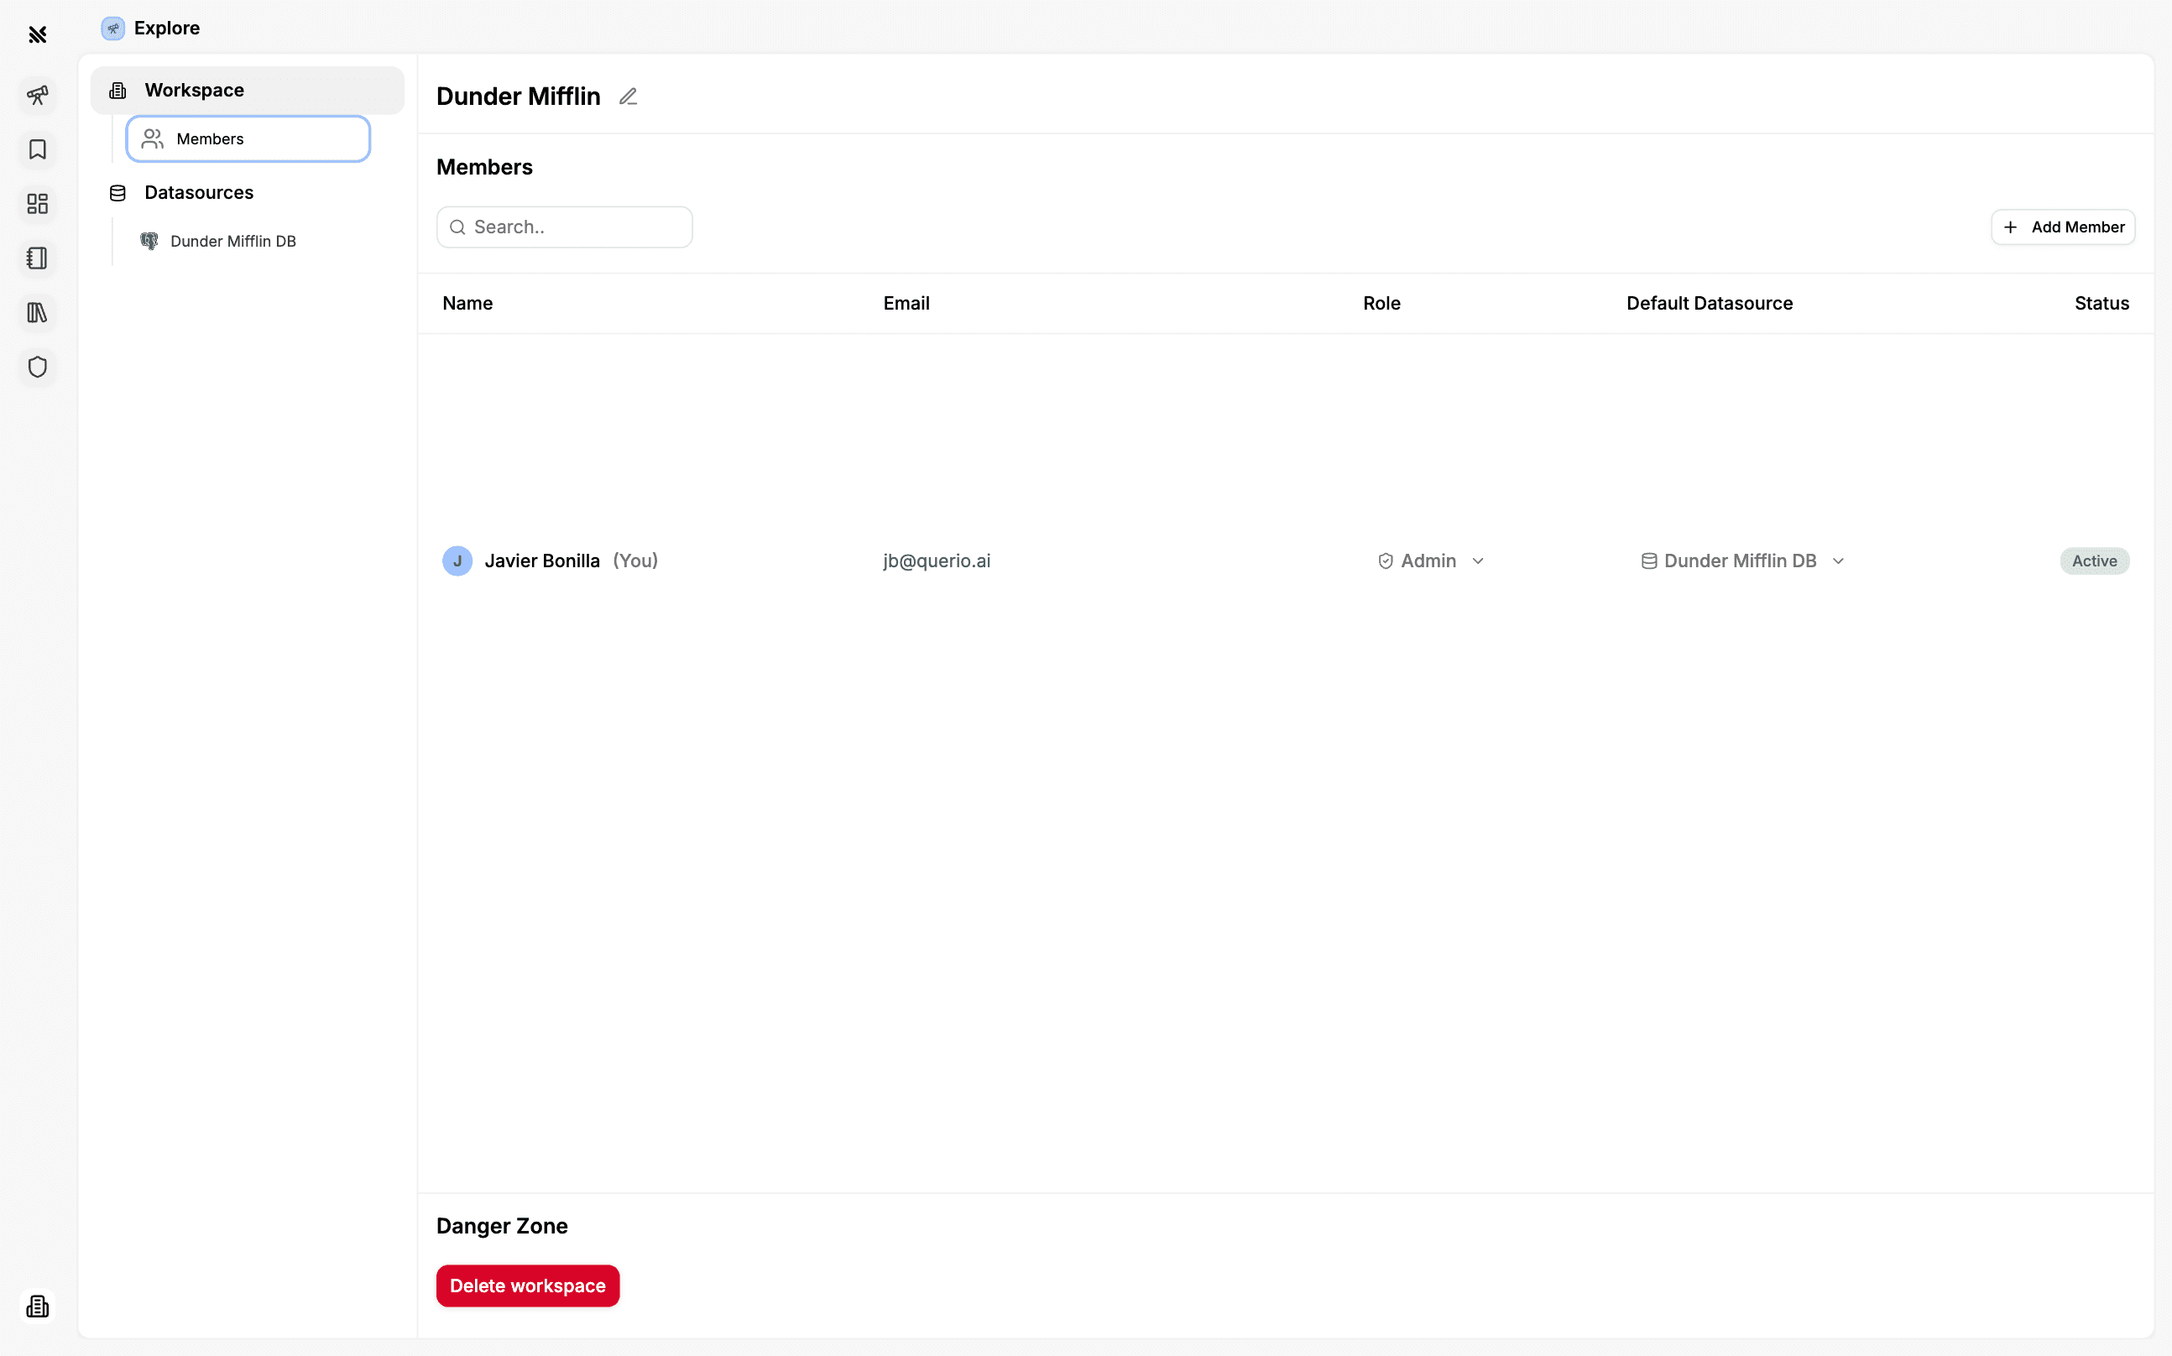Click the workspace building icon at bottom-left
The image size is (2172, 1356).
pyautogui.click(x=37, y=1306)
